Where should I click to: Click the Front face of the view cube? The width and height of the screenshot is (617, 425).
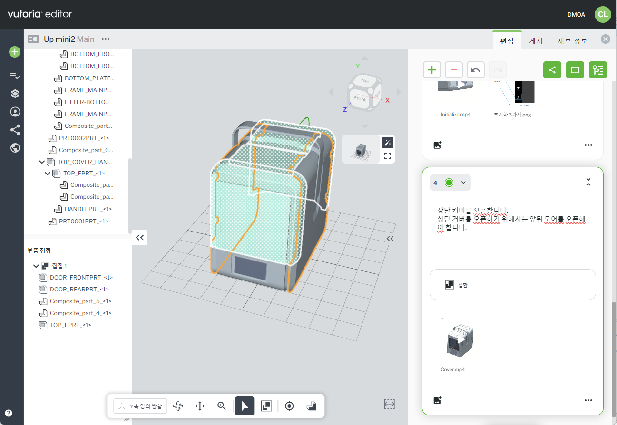tap(360, 99)
